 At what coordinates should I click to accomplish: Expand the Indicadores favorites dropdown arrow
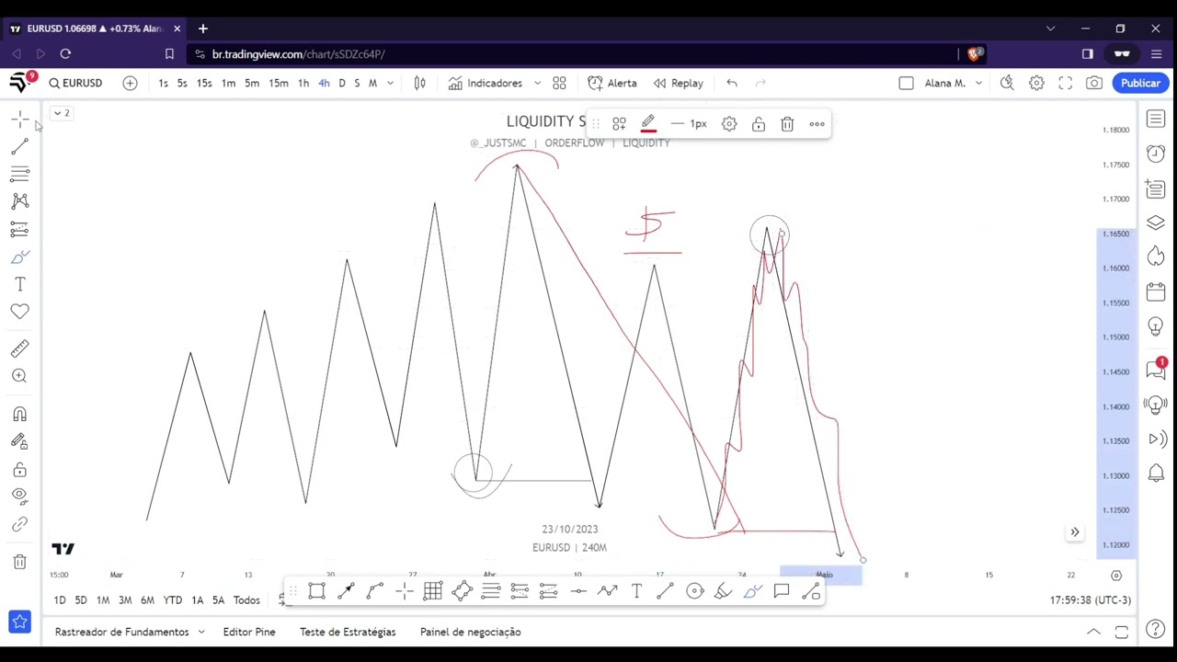tap(537, 83)
